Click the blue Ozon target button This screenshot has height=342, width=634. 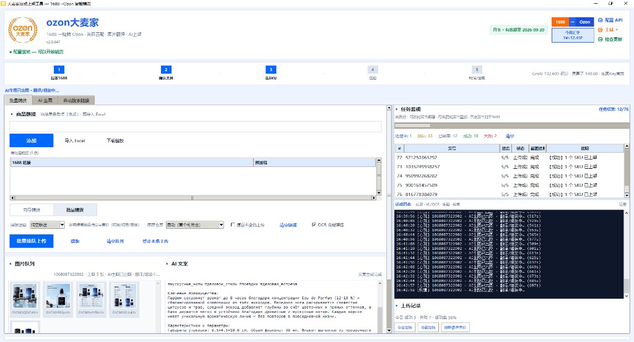(x=584, y=22)
